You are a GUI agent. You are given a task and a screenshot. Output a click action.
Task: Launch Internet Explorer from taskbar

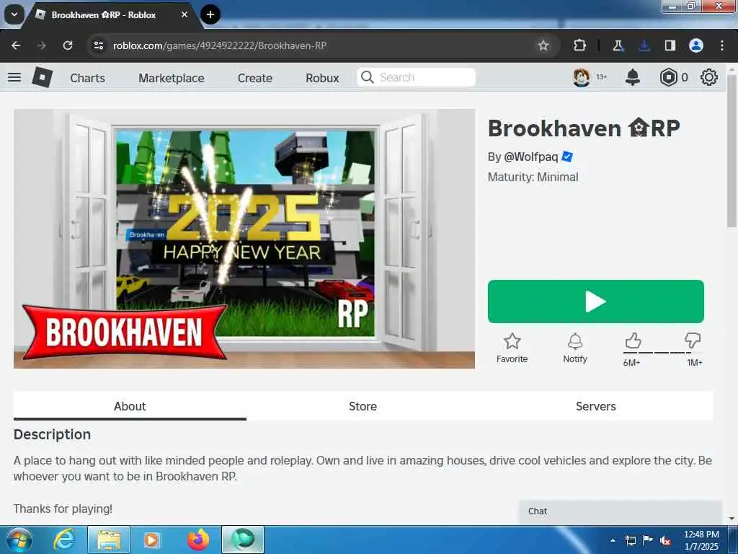point(64,540)
